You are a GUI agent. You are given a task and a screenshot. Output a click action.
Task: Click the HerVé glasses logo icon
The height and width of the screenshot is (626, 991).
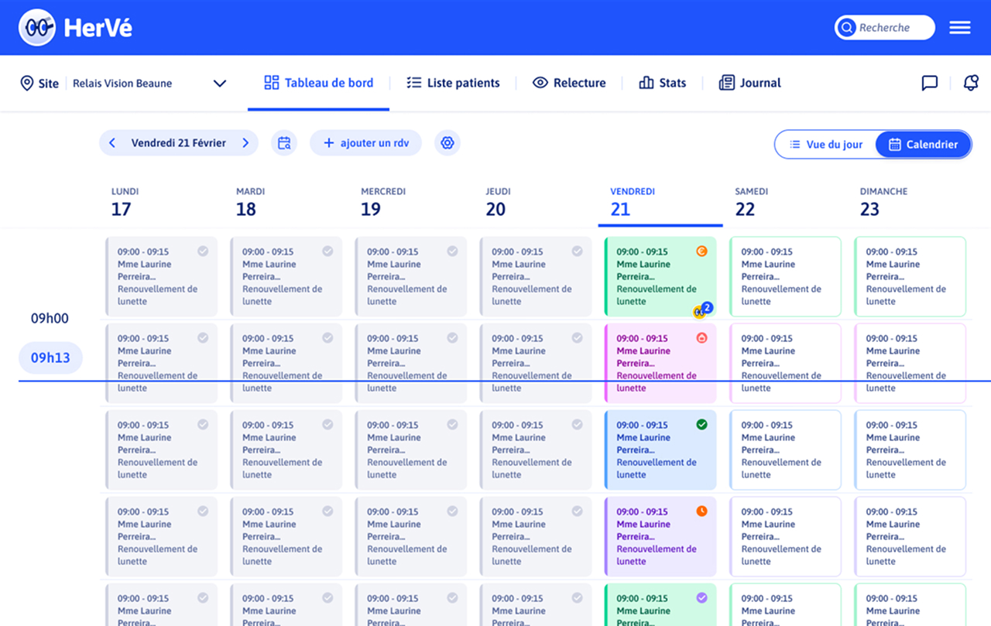36,27
